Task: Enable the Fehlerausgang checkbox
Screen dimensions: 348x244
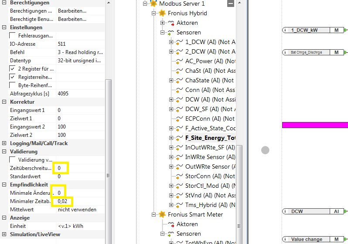Action: click(x=12, y=35)
